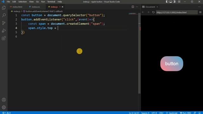
Task: Click the preview URL address field
Action: click(177, 12)
